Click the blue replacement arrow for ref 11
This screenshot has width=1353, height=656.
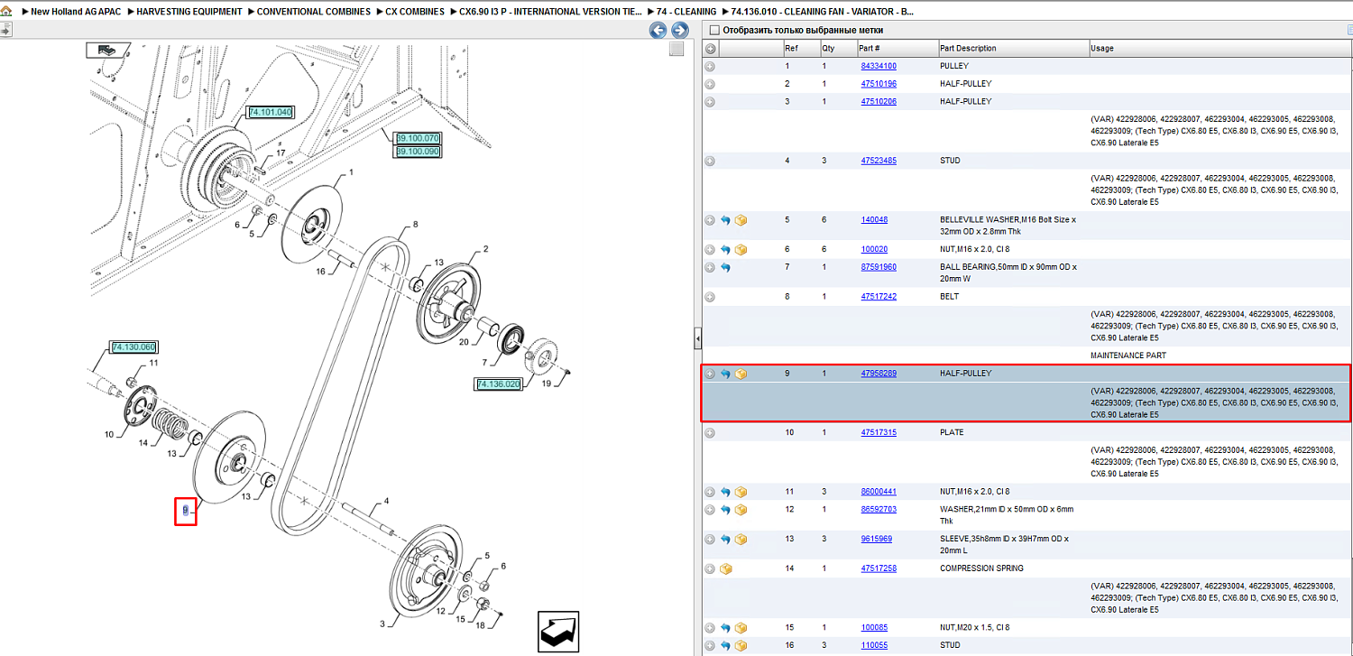coord(725,492)
